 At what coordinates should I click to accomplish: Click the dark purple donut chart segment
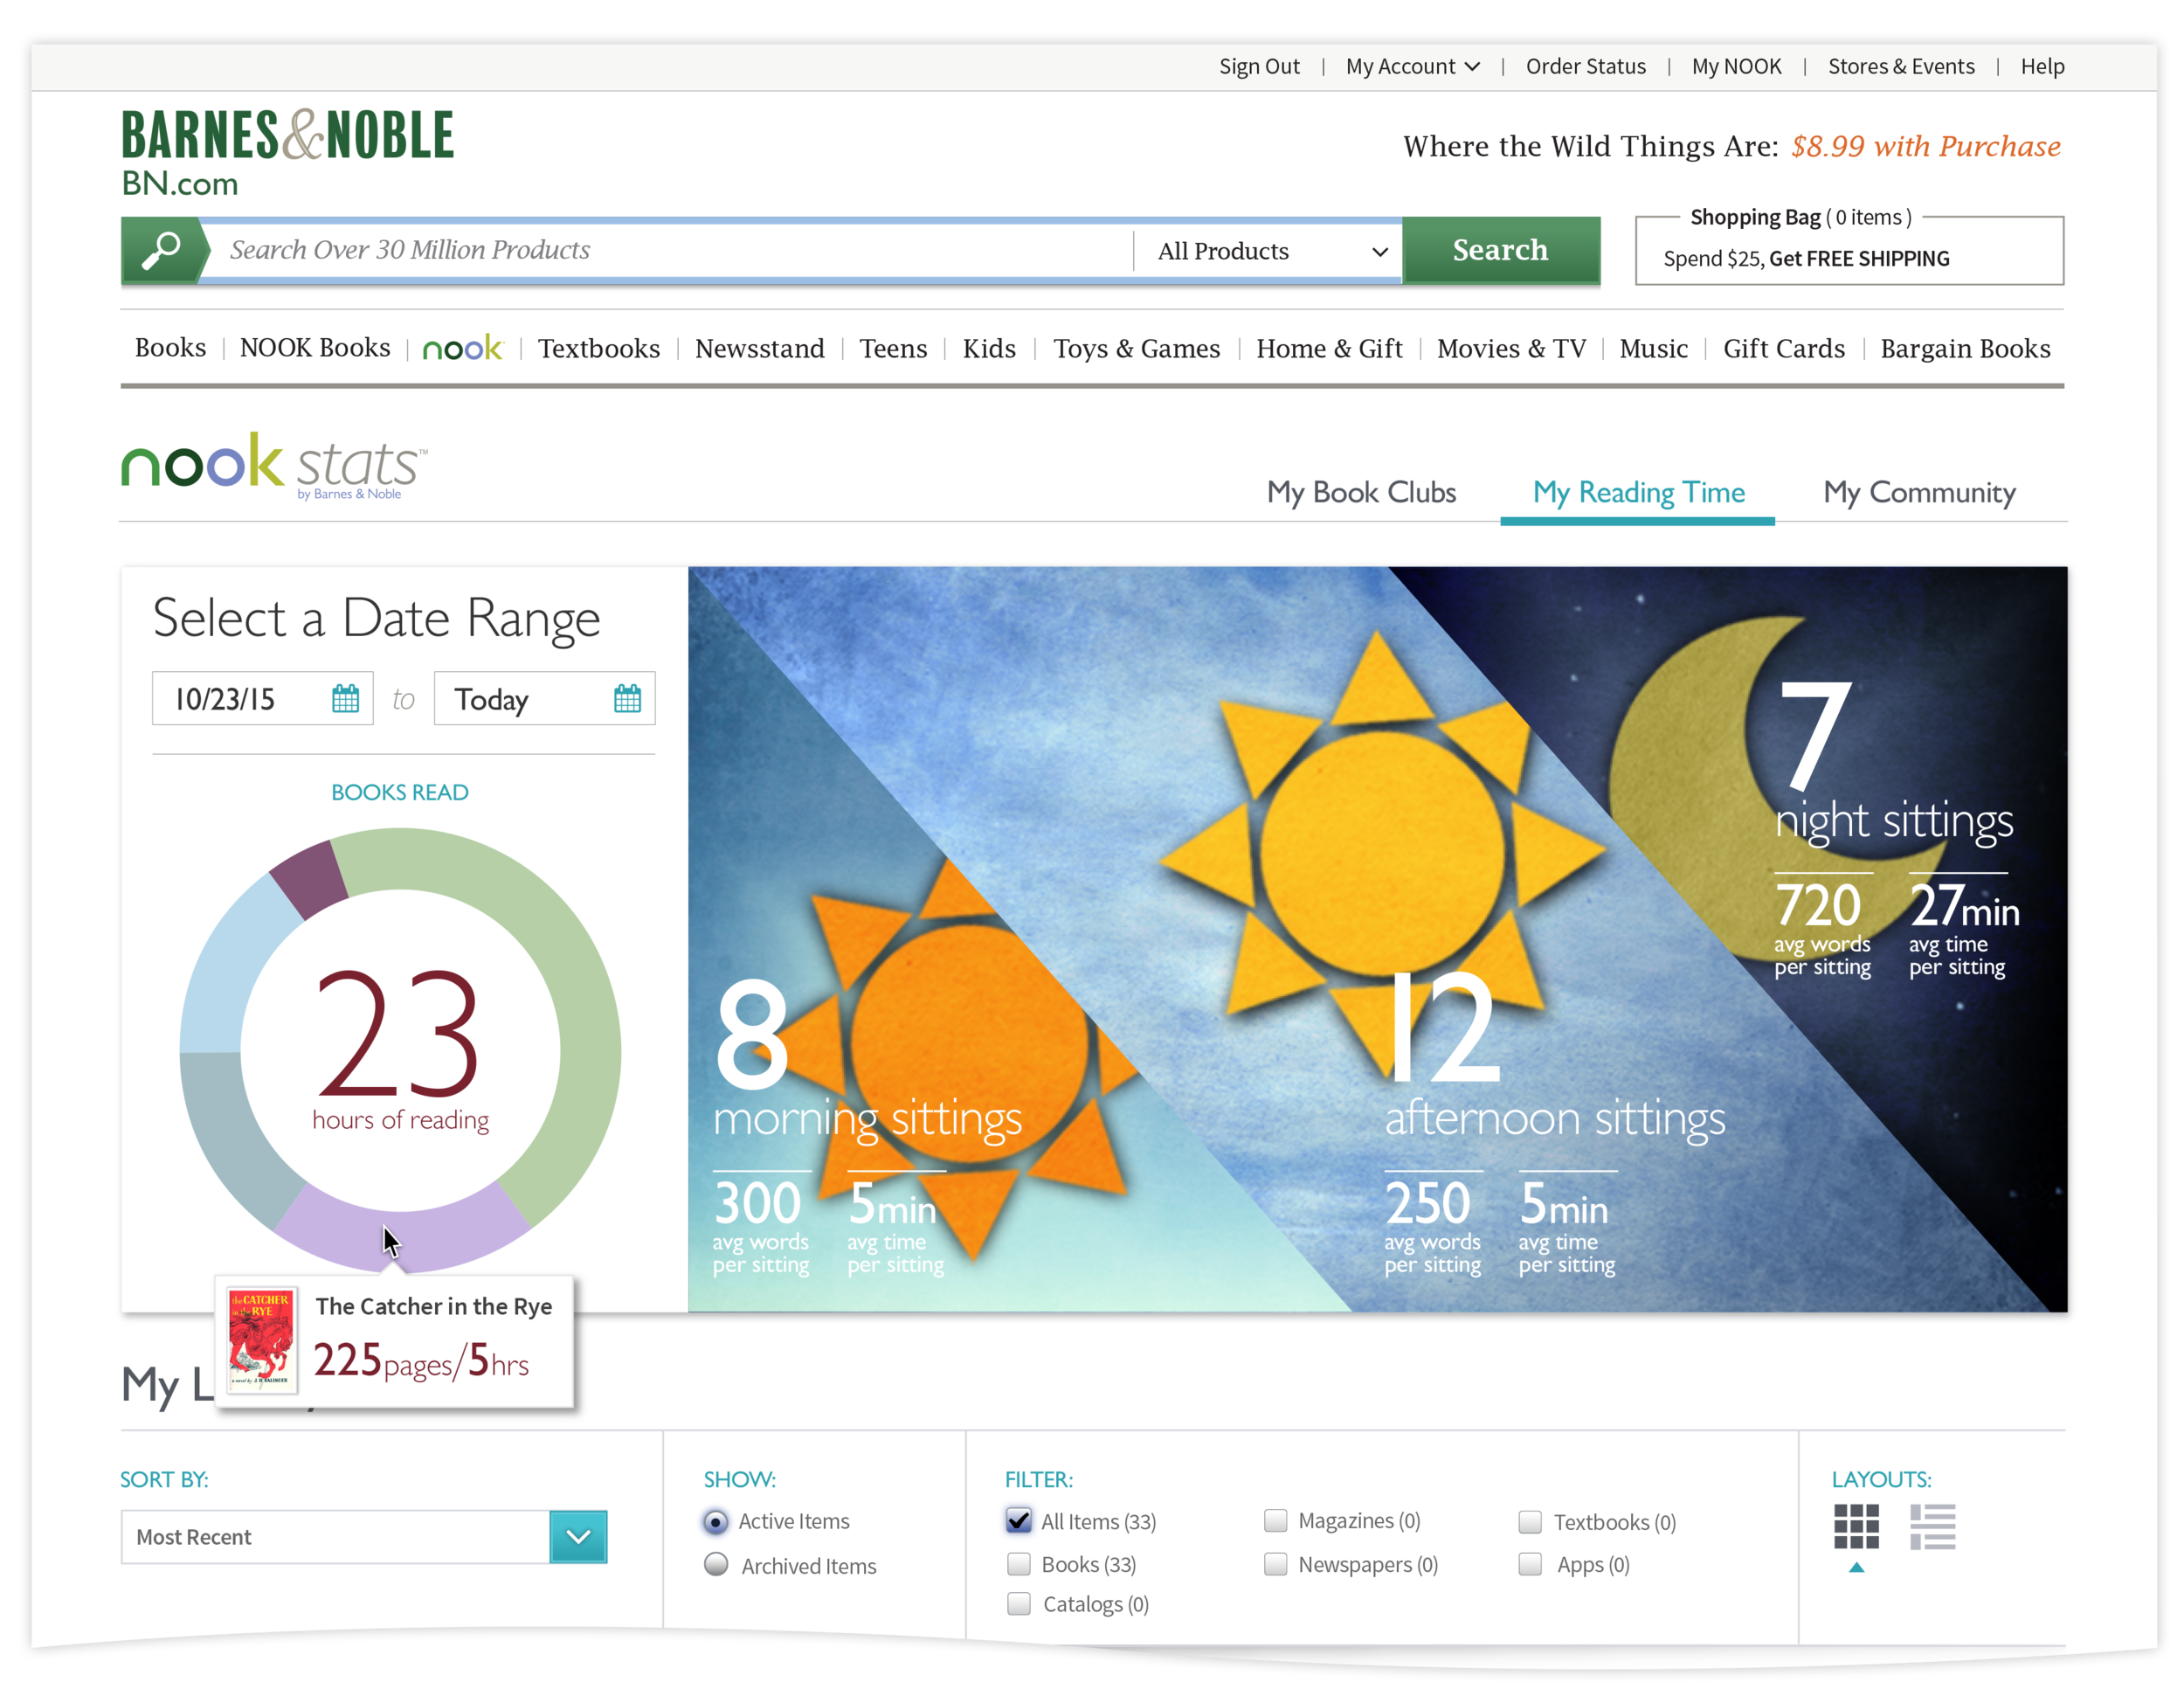pos(310,878)
